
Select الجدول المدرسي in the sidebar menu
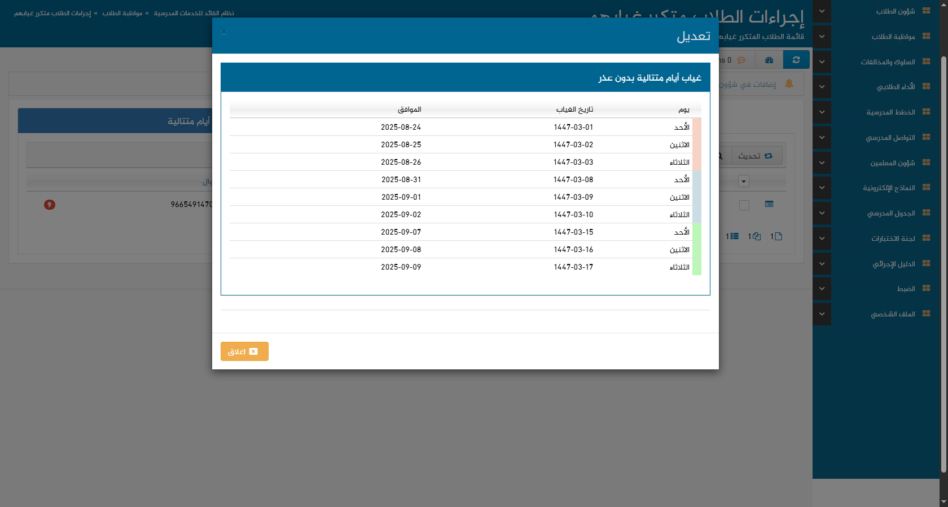click(890, 213)
